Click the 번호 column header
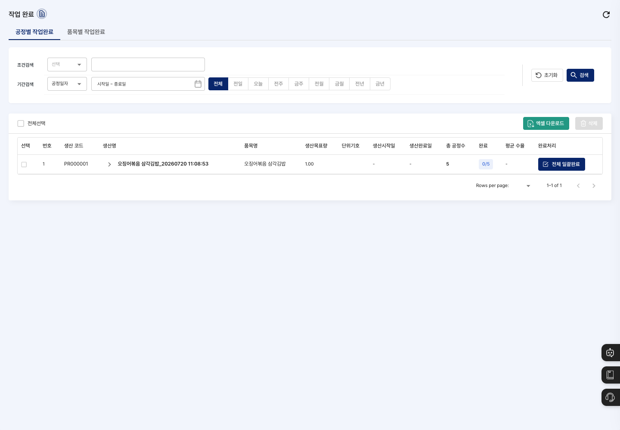The width and height of the screenshot is (620, 430). (x=47, y=146)
